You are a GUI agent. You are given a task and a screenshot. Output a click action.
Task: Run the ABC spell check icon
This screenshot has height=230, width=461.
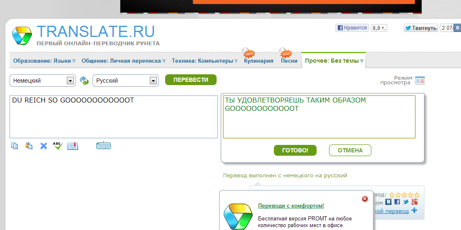pyautogui.click(x=58, y=146)
